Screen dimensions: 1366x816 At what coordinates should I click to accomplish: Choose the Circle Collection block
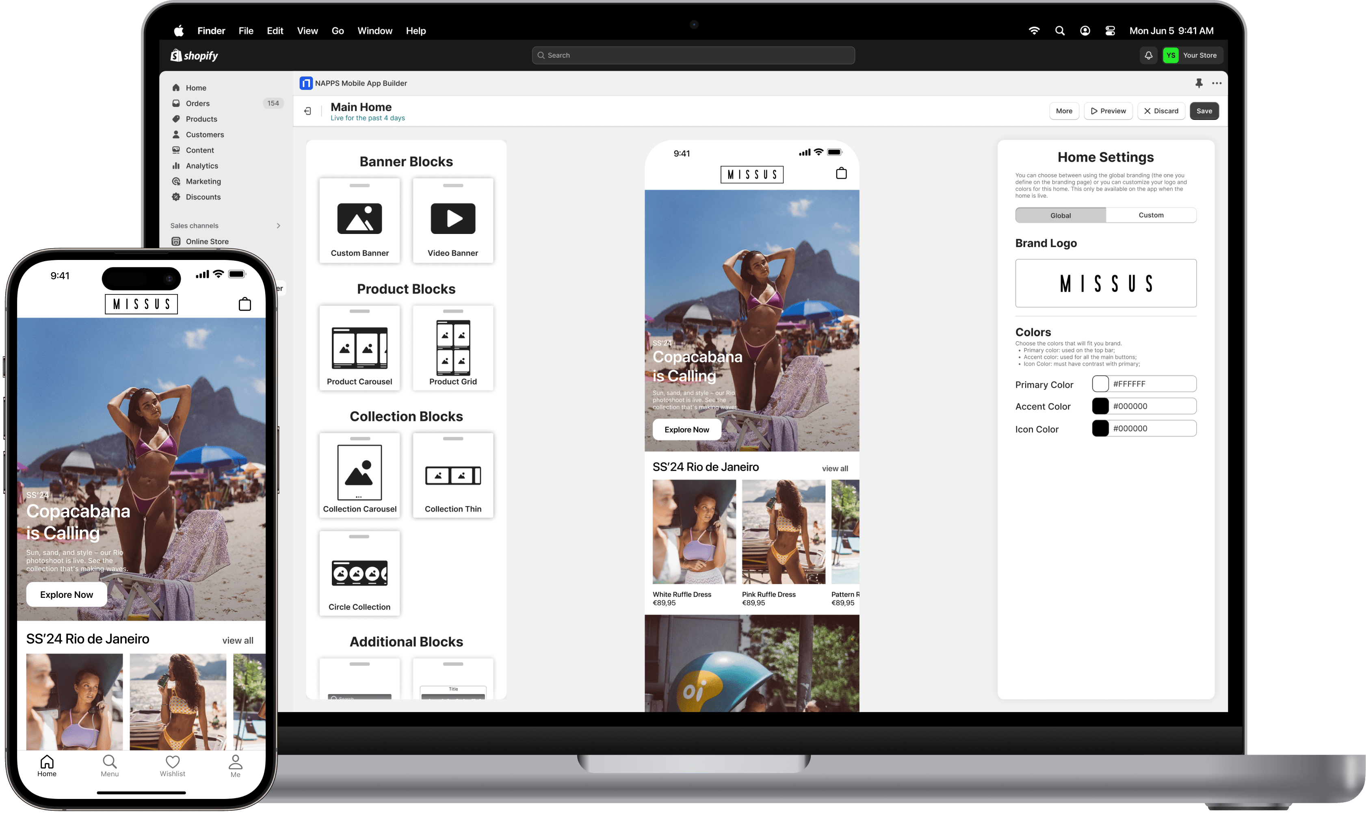coord(359,573)
